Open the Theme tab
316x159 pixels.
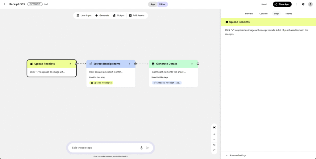(x=288, y=14)
